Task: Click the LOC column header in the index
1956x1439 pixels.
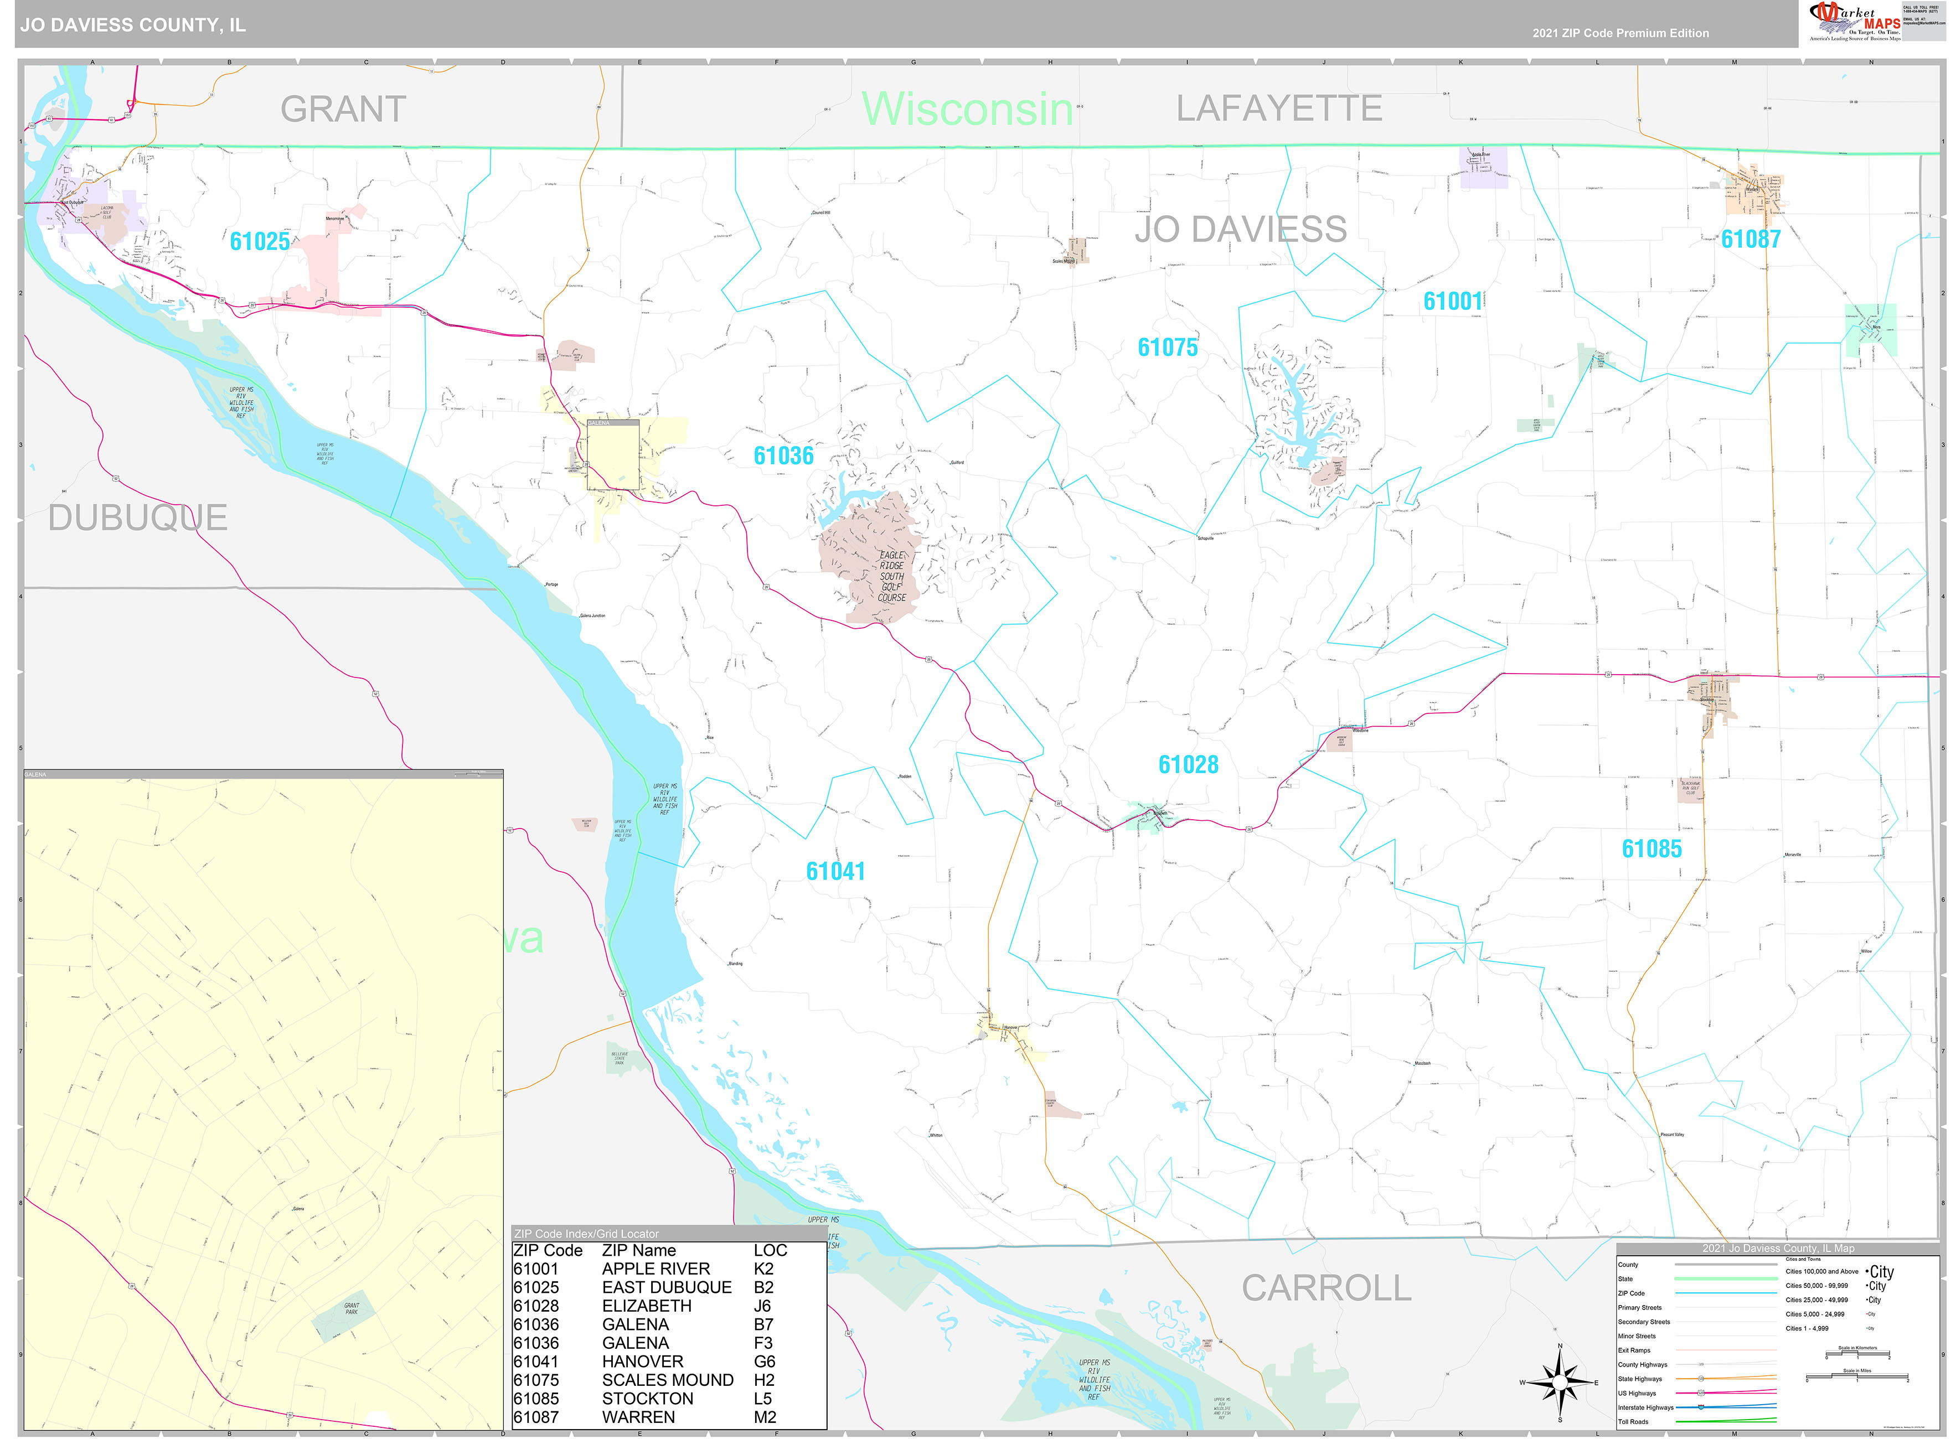Action: point(770,1250)
